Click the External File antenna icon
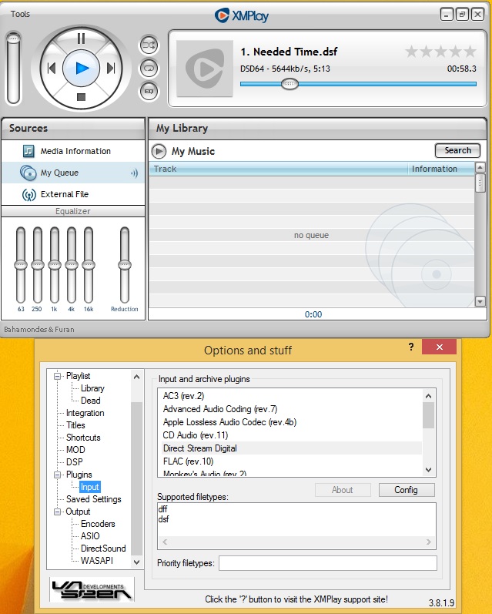 tap(29, 195)
